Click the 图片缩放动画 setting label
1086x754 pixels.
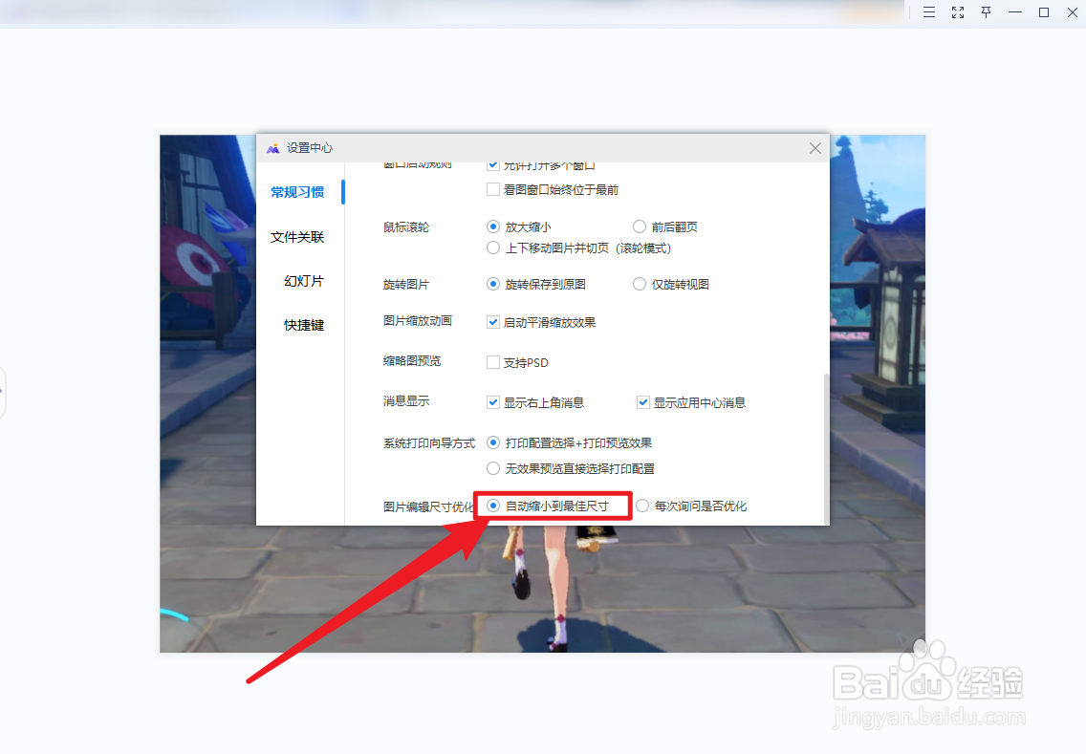[x=418, y=320]
